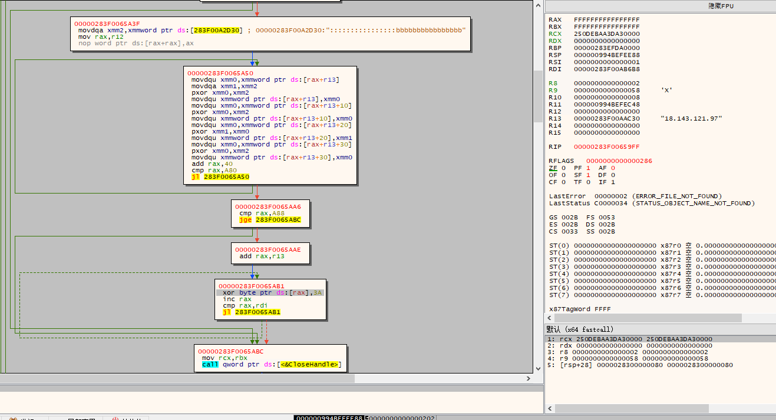Select the xor byte ptr ds:[rax],3A instruction

click(x=270, y=292)
